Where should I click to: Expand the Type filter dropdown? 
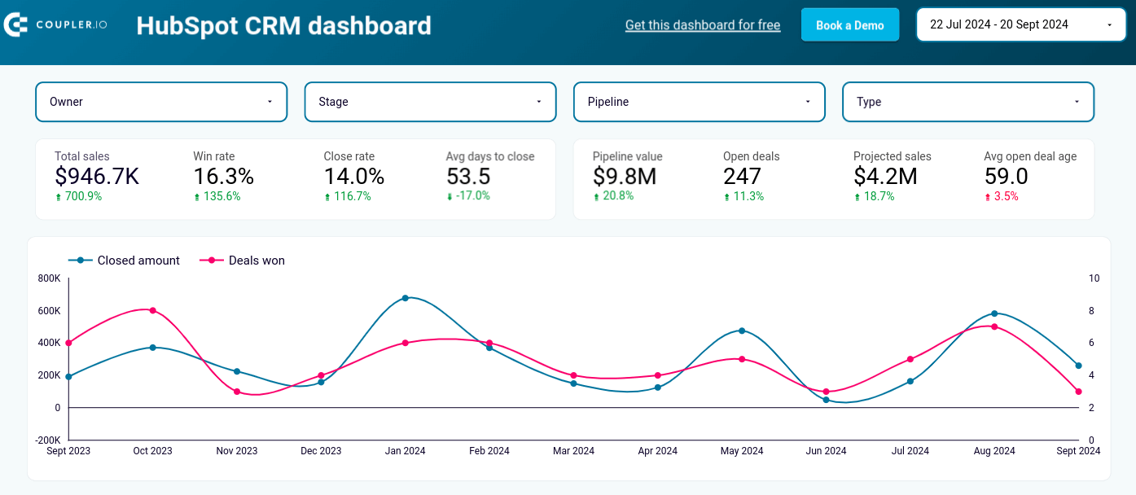click(x=967, y=102)
